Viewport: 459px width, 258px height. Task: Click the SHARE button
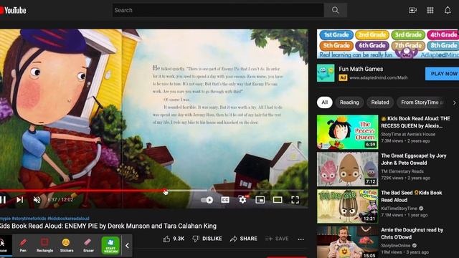coord(244,239)
